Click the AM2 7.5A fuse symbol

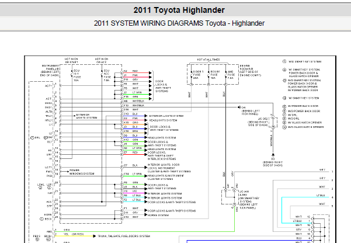point(225,75)
